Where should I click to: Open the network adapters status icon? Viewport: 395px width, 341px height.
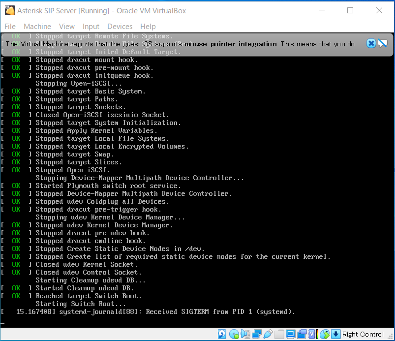click(256, 334)
